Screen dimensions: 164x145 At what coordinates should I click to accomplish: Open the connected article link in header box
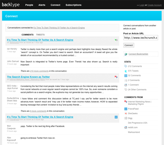[x=59, y=28]
